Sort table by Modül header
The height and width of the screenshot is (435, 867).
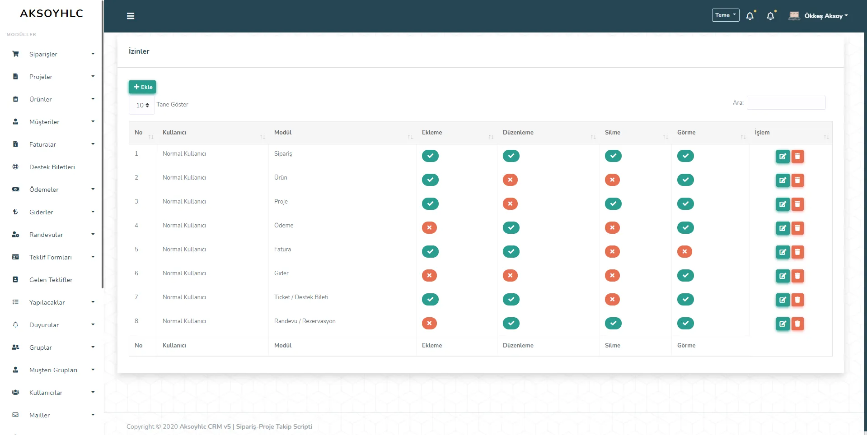(342, 133)
